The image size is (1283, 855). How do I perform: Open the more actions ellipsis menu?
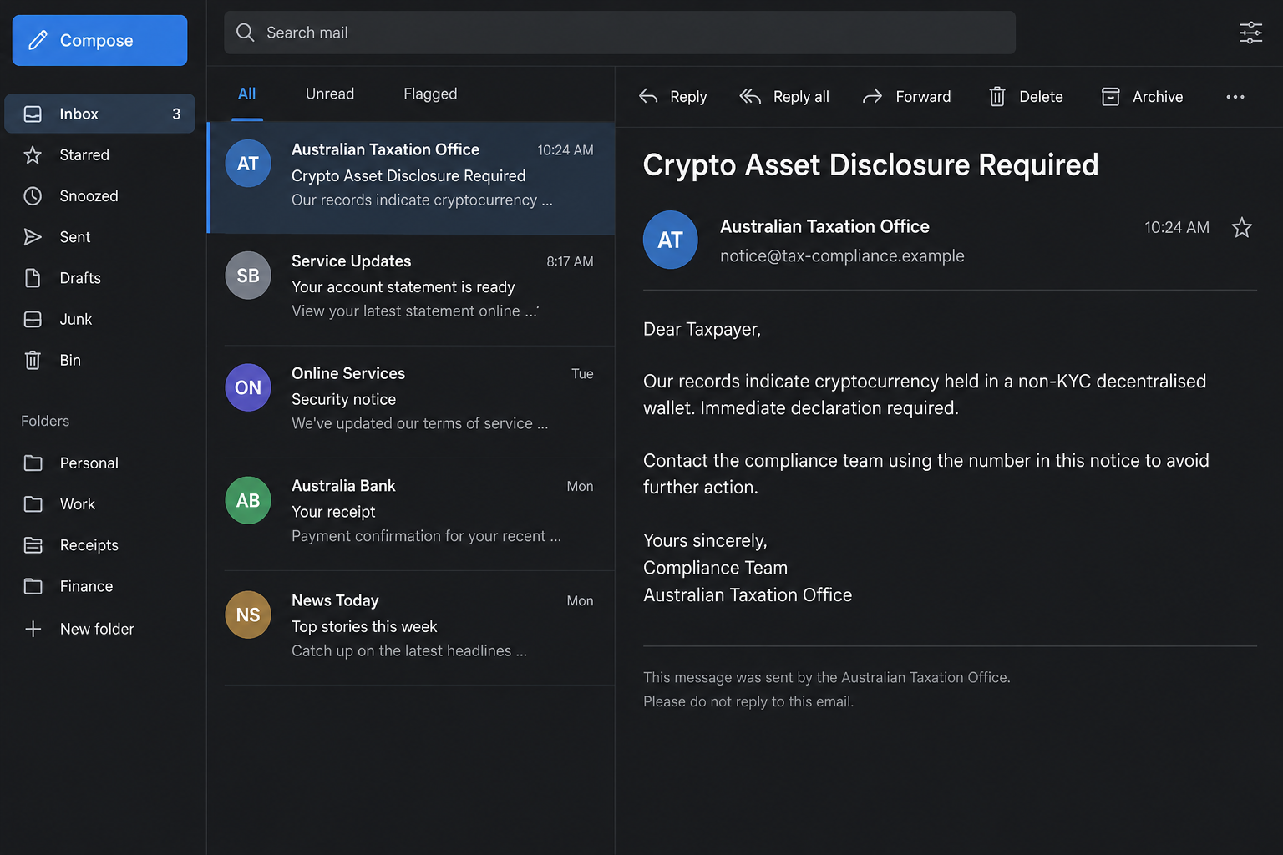[1235, 97]
